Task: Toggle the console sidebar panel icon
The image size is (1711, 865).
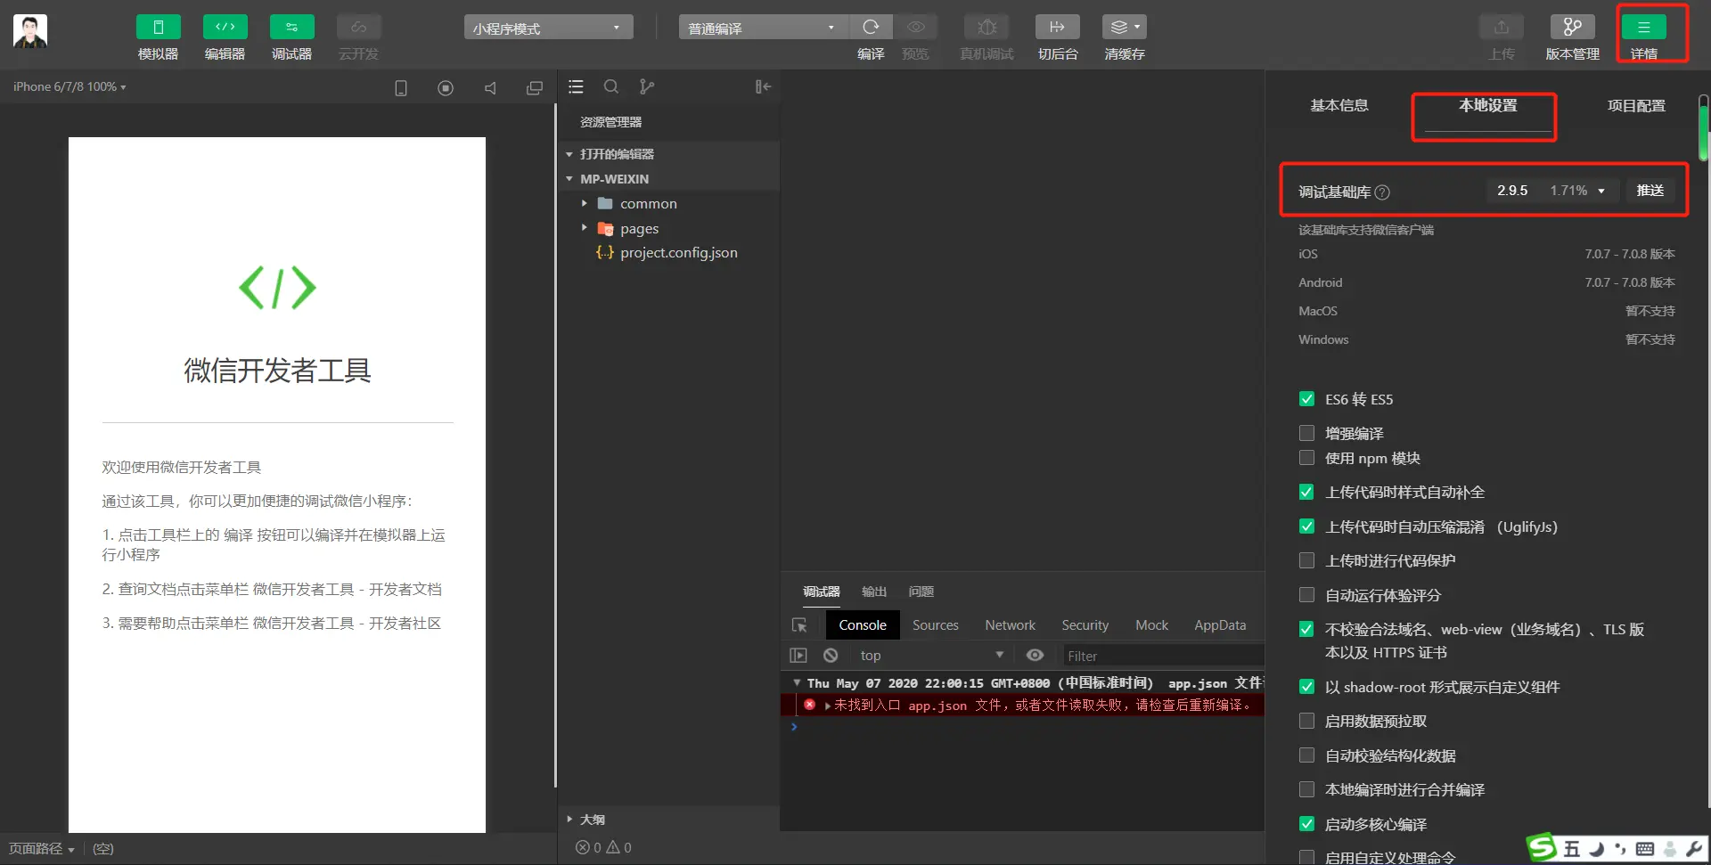Action: click(x=798, y=656)
